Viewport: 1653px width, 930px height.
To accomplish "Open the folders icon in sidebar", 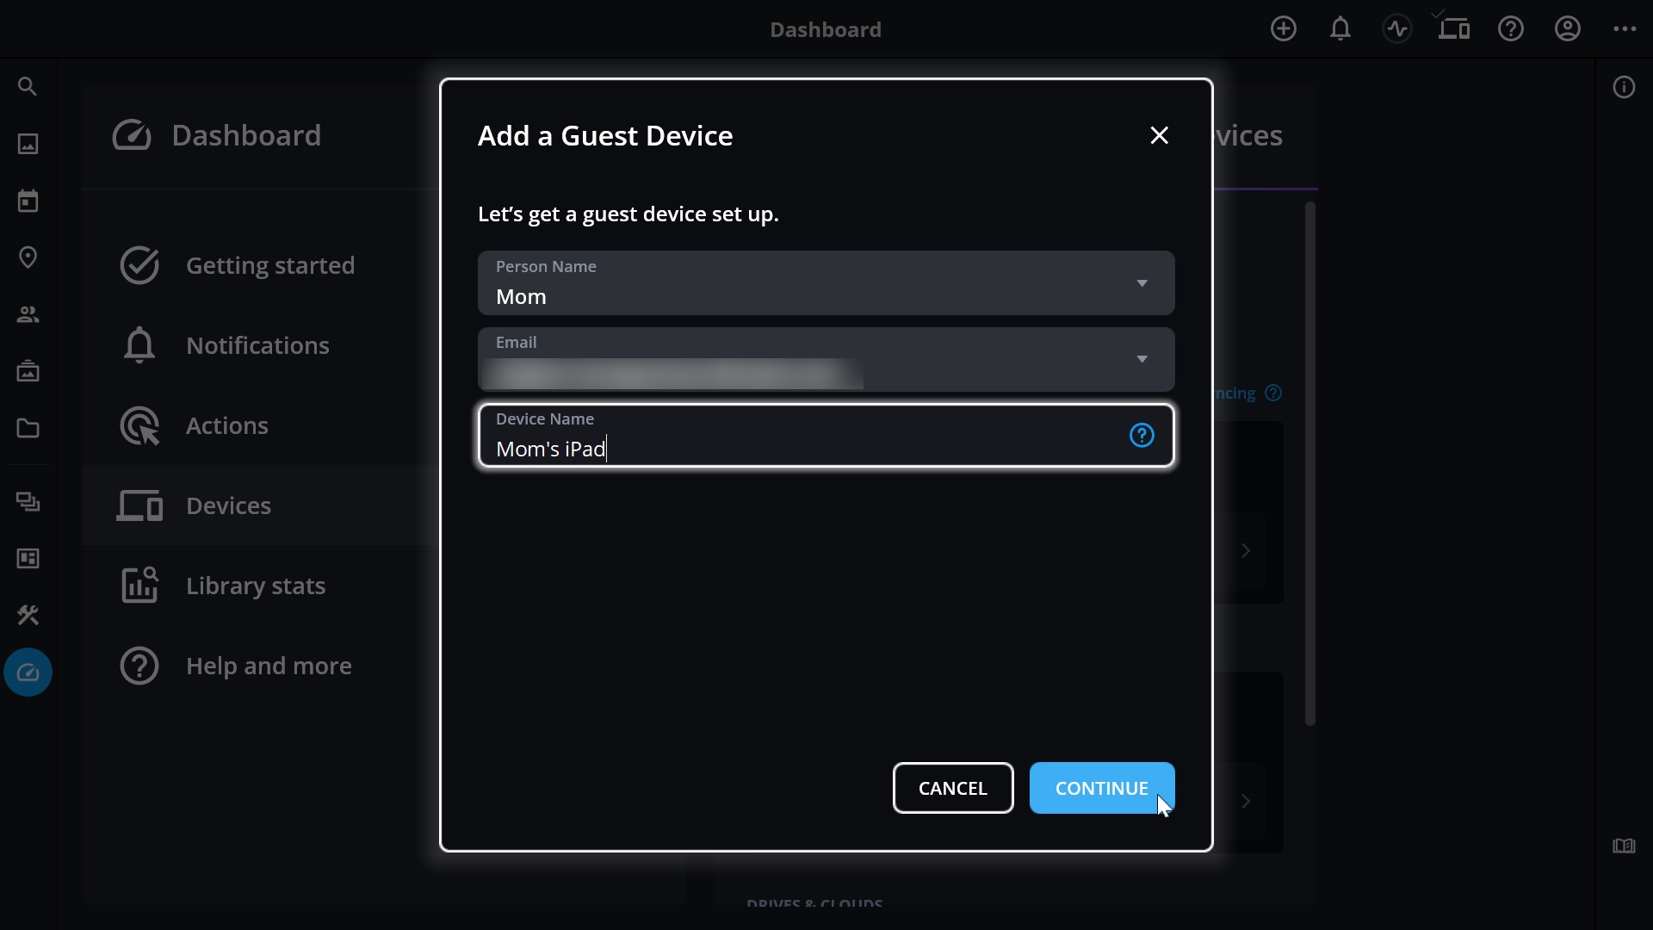I will [x=28, y=428].
